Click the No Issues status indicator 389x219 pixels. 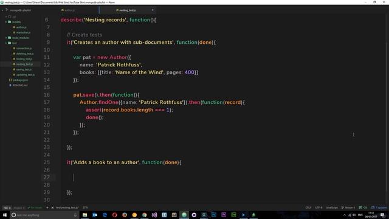coord(35,207)
